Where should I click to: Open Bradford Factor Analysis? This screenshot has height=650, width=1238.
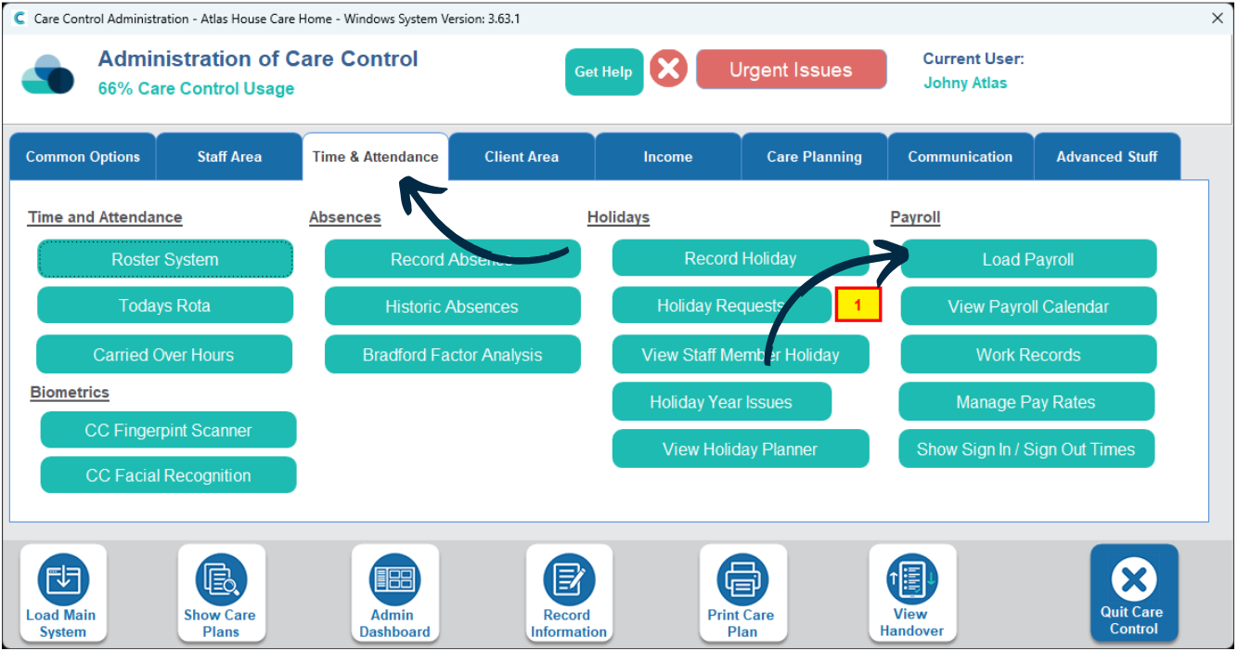pyautogui.click(x=453, y=355)
